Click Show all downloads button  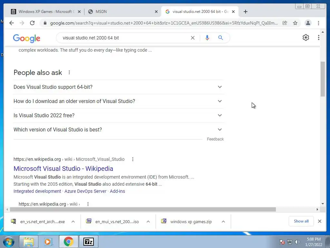(301, 221)
